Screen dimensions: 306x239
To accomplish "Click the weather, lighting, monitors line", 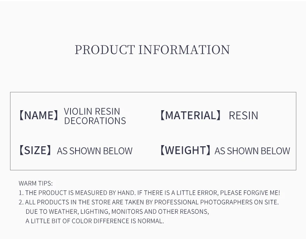I will coord(117,211).
